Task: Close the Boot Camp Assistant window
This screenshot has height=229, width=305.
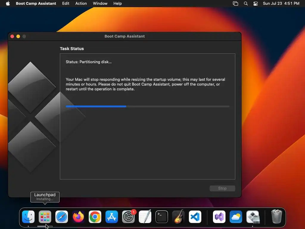Action: [12, 36]
